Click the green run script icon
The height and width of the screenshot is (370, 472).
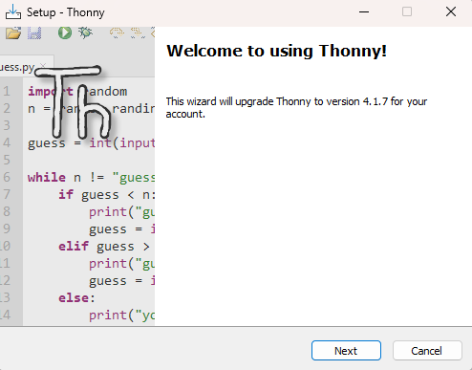(x=65, y=33)
